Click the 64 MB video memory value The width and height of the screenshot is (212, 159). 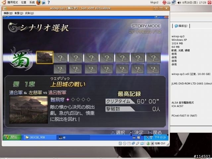click(176, 47)
